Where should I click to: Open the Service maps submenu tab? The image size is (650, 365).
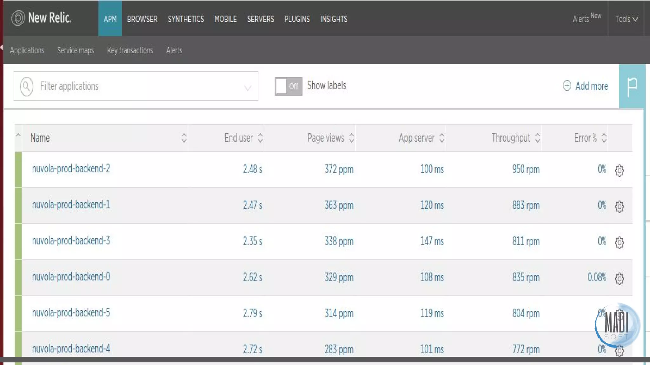76,50
